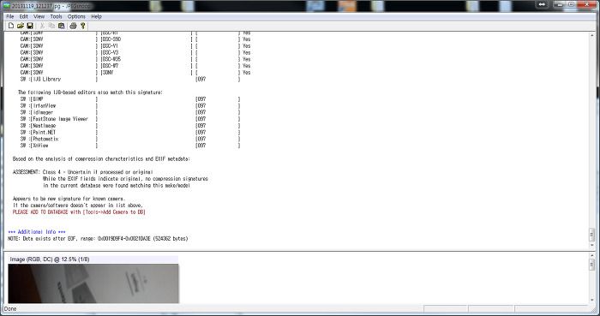Click the text pane scrollbar down arrow
This screenshot has width=600, height=316.
592,245
